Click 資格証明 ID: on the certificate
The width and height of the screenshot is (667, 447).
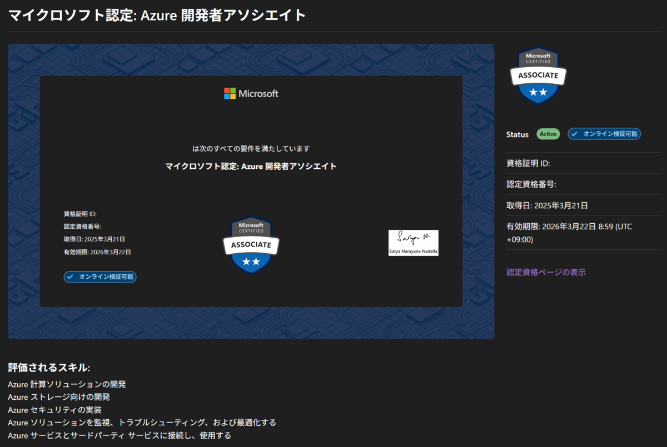pos(81,214)
